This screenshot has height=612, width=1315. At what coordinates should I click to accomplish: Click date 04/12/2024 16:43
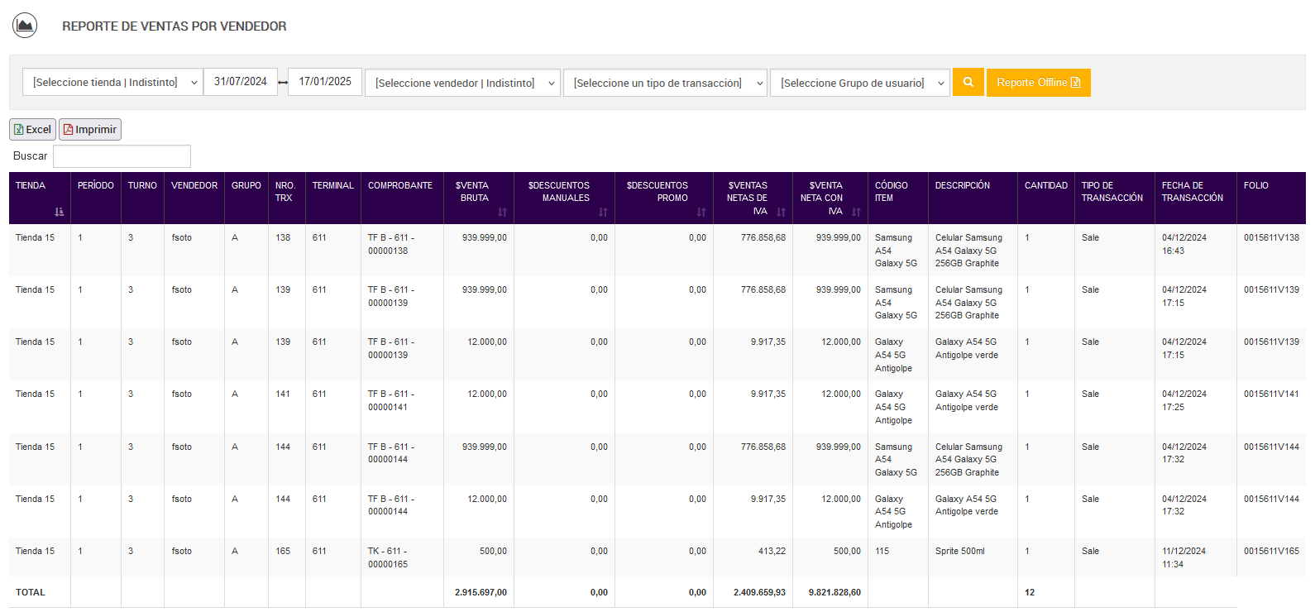click(x=1183, y=244)
